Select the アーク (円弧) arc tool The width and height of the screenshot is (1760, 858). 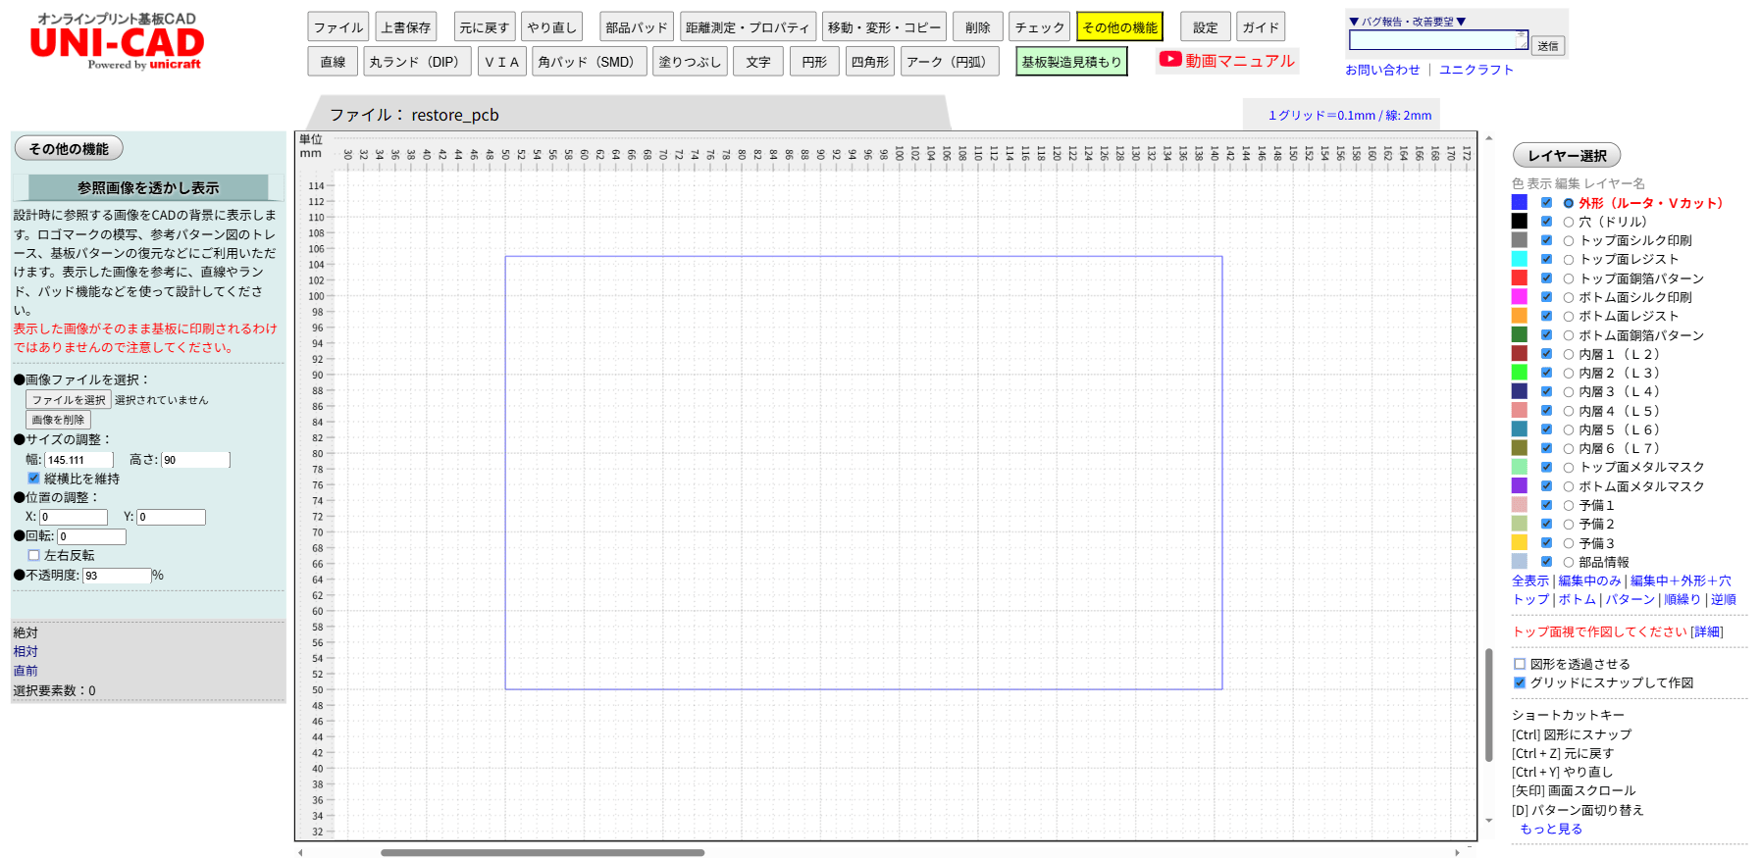947,62
